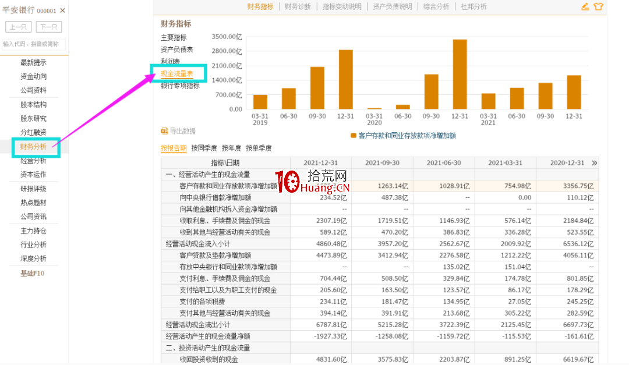Open 资本运作 in the sidebar

tap(33, 175)
